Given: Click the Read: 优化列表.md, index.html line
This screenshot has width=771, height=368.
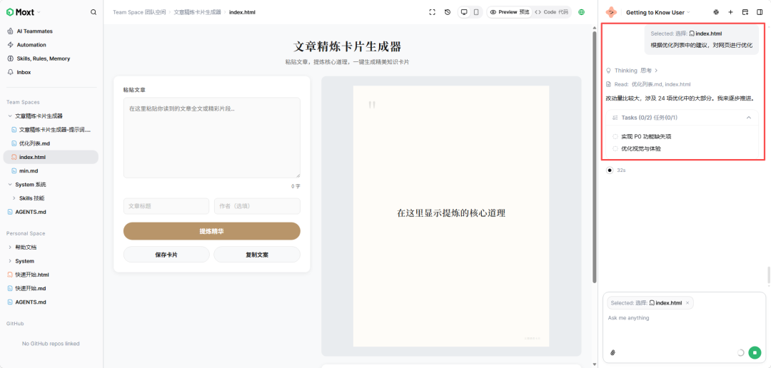Looking at the screenshot, I should point(648,84).
